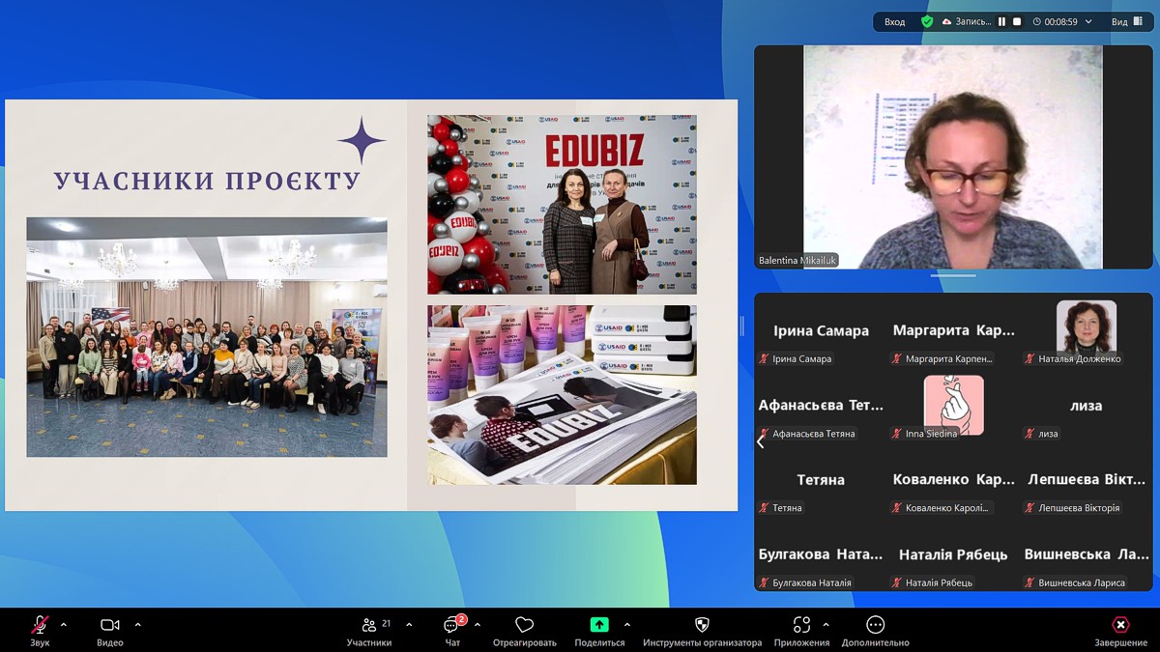Click Маргарита Карпен... muted microphone icon
The width and height of the screenshot is (1160, 652).
tap(897, 359)
